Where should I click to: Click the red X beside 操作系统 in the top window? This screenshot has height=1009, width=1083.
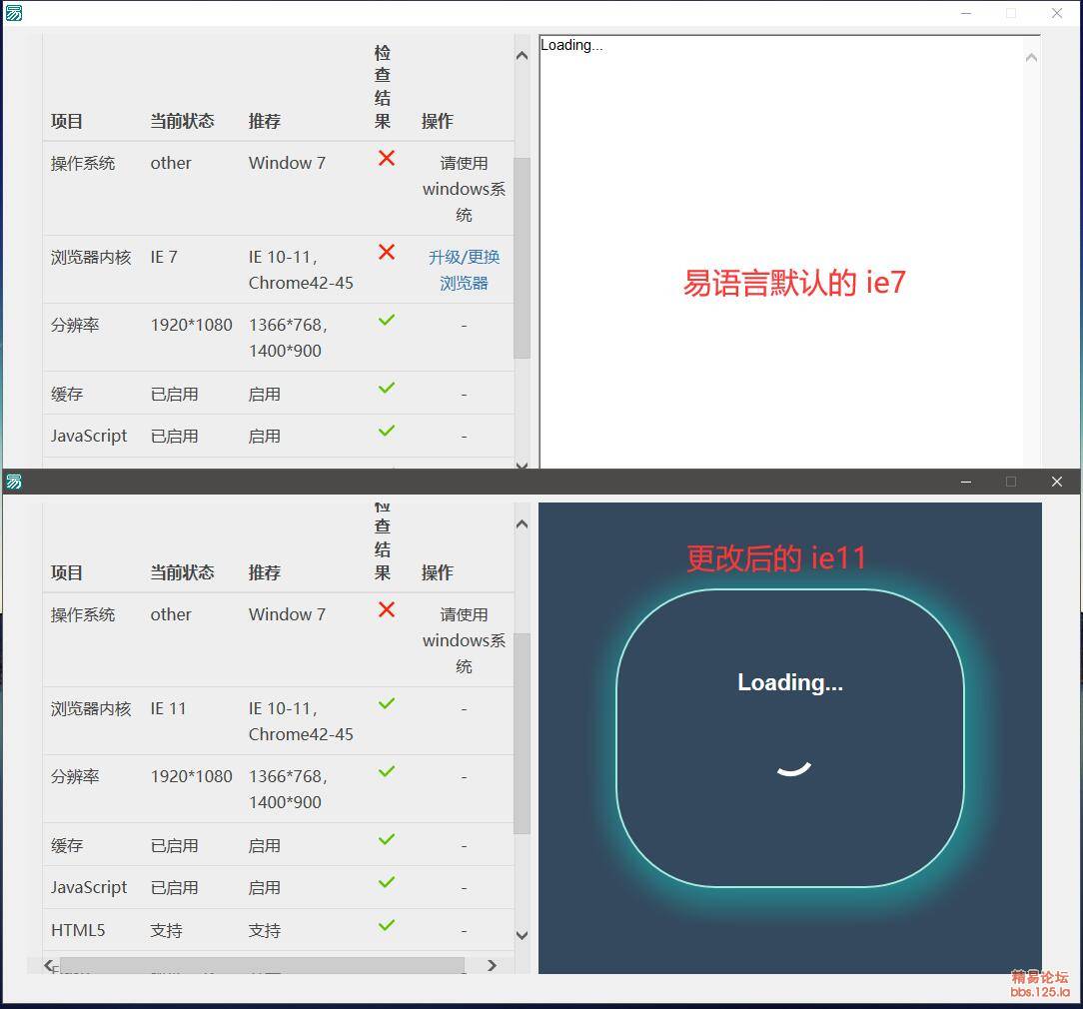coord(387,158)
